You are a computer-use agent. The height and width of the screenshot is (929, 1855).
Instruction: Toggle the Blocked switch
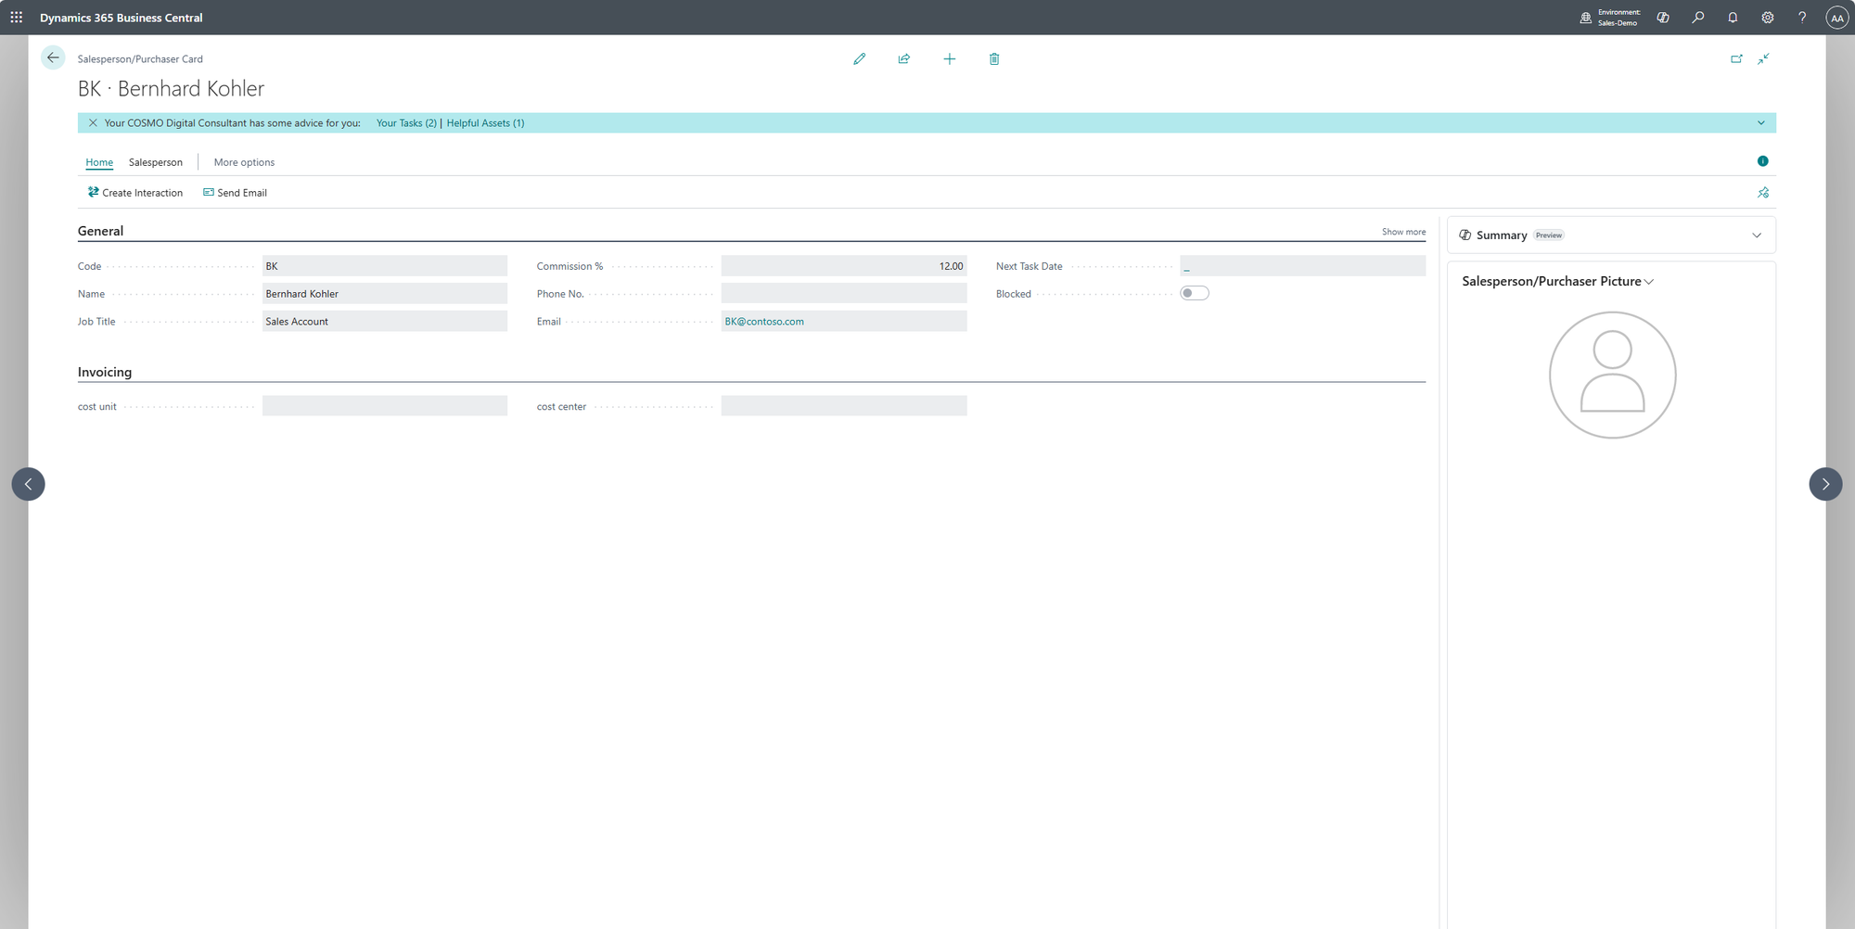pos(1194,293)
